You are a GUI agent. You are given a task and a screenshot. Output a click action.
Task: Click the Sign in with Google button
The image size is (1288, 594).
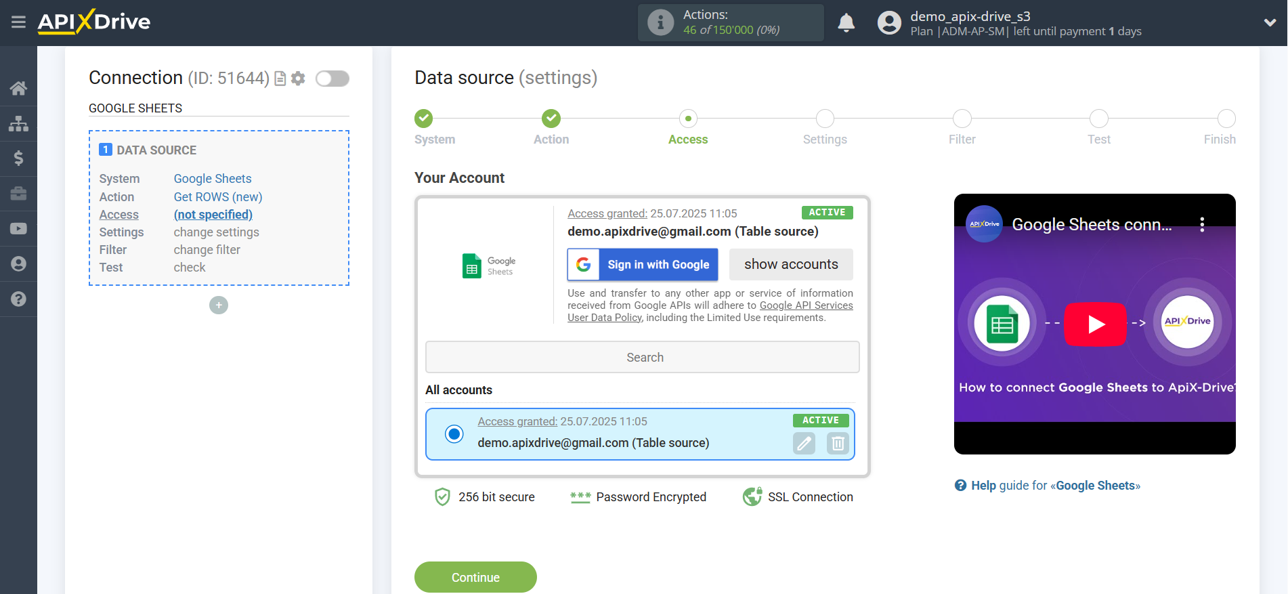643,265
